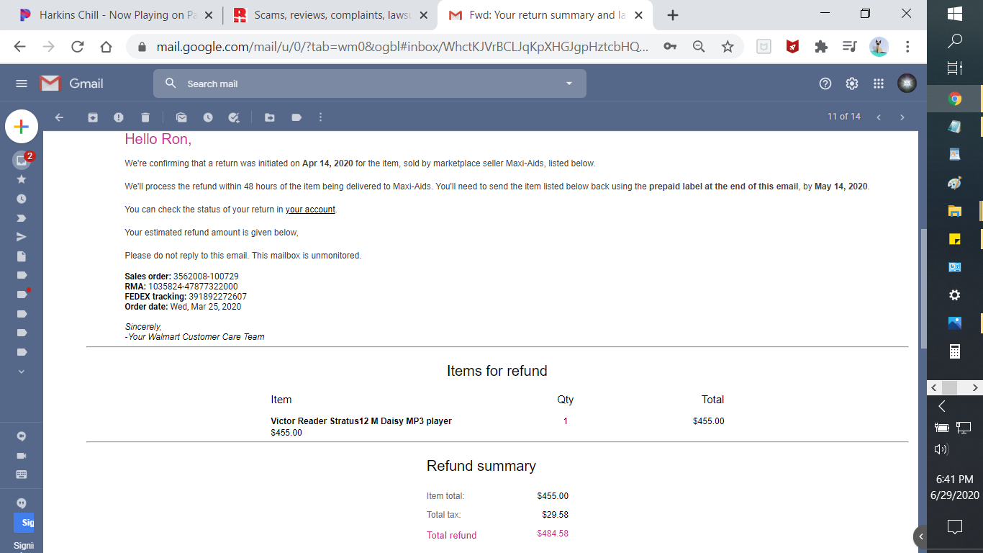Screen dimensions: 983x553
Task: Open Gmail main menu hamburger
Action: coord(22,84)
